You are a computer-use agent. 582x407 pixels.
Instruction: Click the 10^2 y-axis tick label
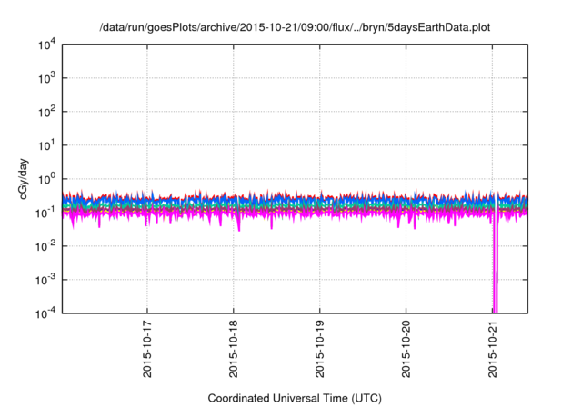point(47,112)
